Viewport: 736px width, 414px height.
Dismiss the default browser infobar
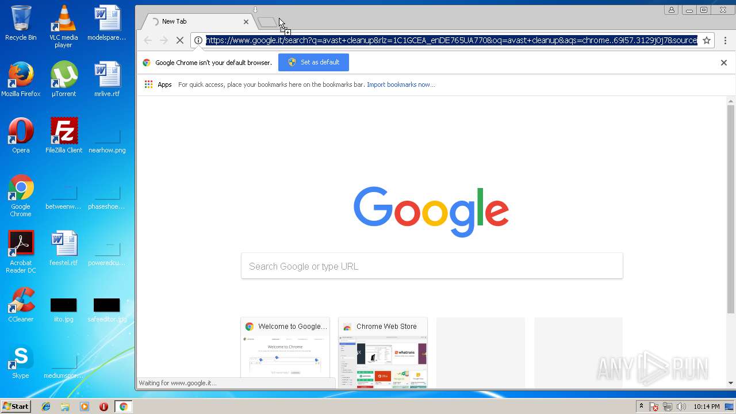click(x=724, y=63)
